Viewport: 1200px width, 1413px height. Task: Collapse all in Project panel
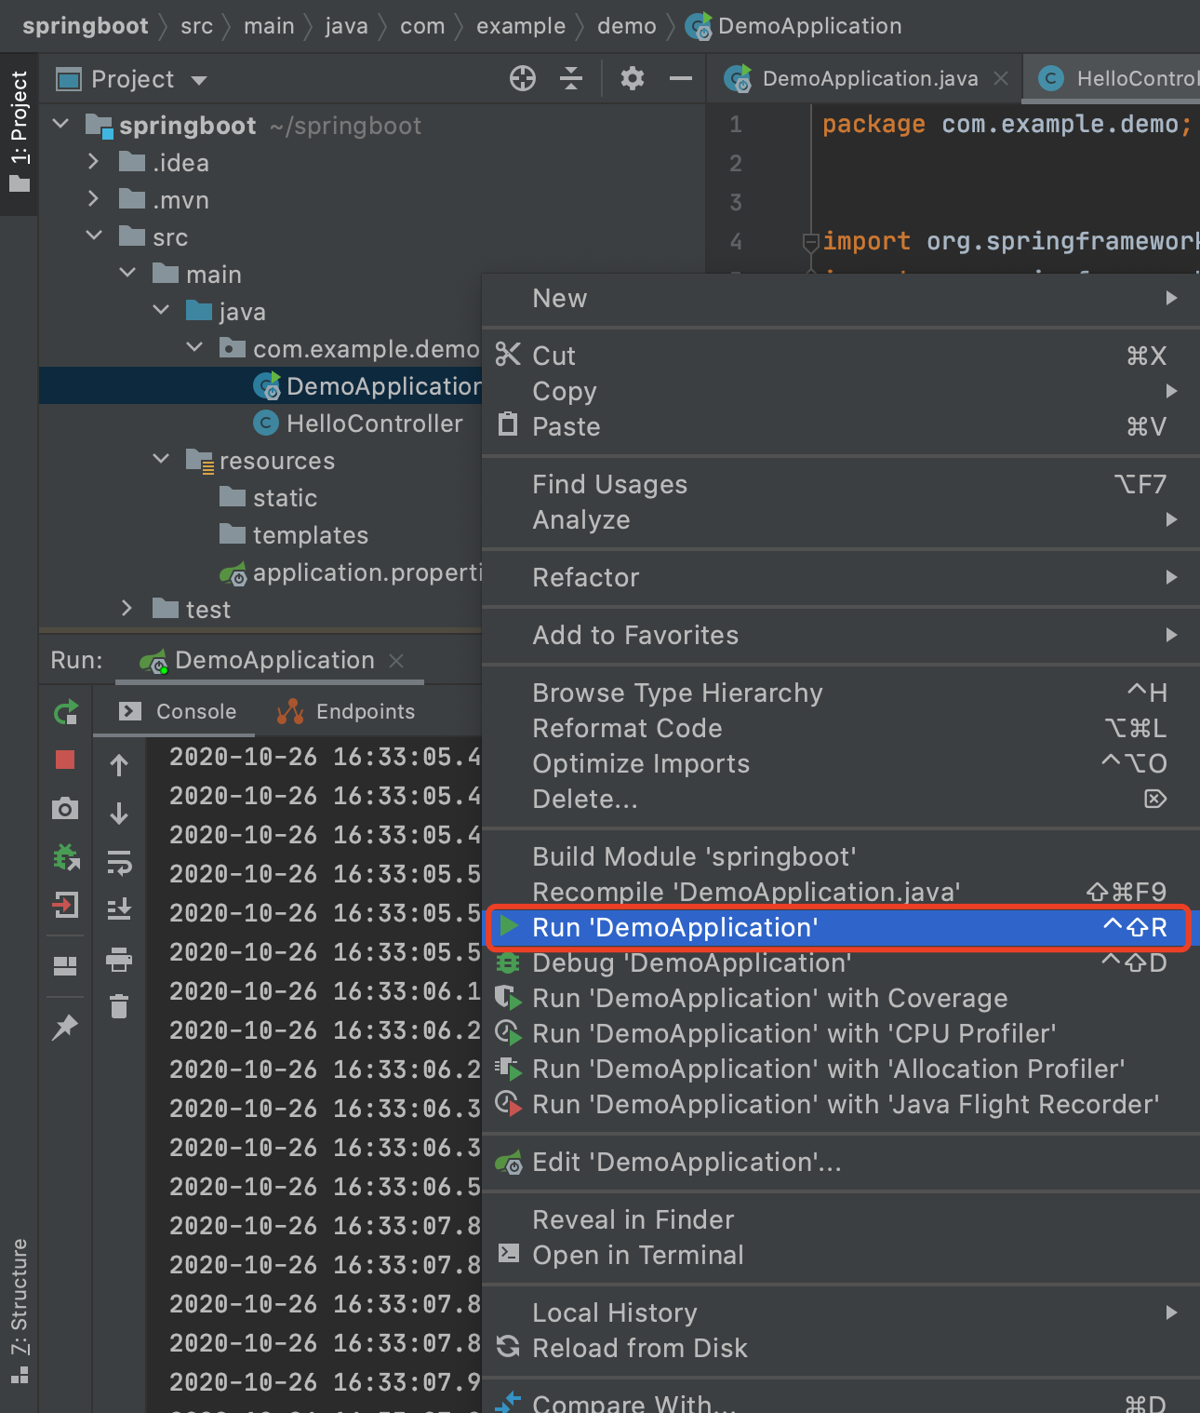tap(571, 79)
